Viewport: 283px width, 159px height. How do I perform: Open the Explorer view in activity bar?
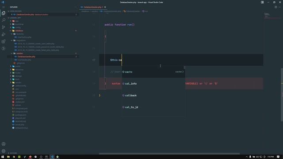4,13
